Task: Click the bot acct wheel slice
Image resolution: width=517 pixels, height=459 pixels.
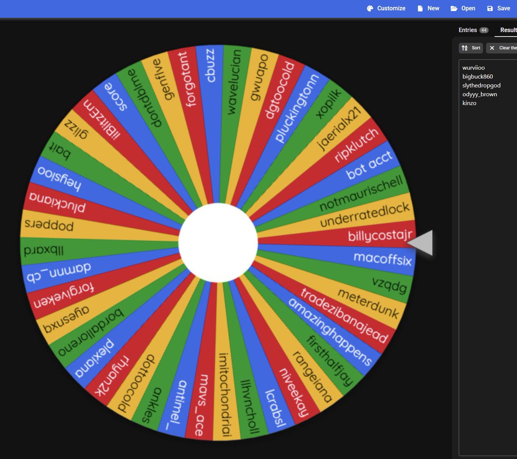Action: click(369, 165)
